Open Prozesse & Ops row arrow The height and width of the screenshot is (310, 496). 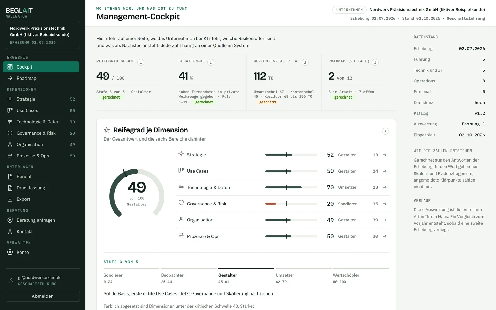(385, 236)
